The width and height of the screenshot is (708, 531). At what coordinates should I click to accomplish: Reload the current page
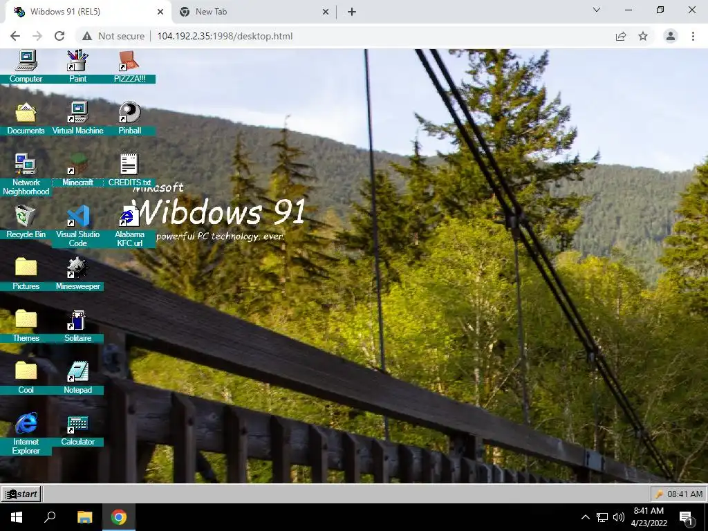point(59,36)
